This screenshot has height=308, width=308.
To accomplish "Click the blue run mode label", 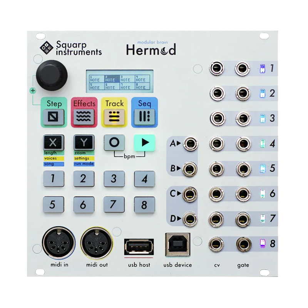I will 84,164.
